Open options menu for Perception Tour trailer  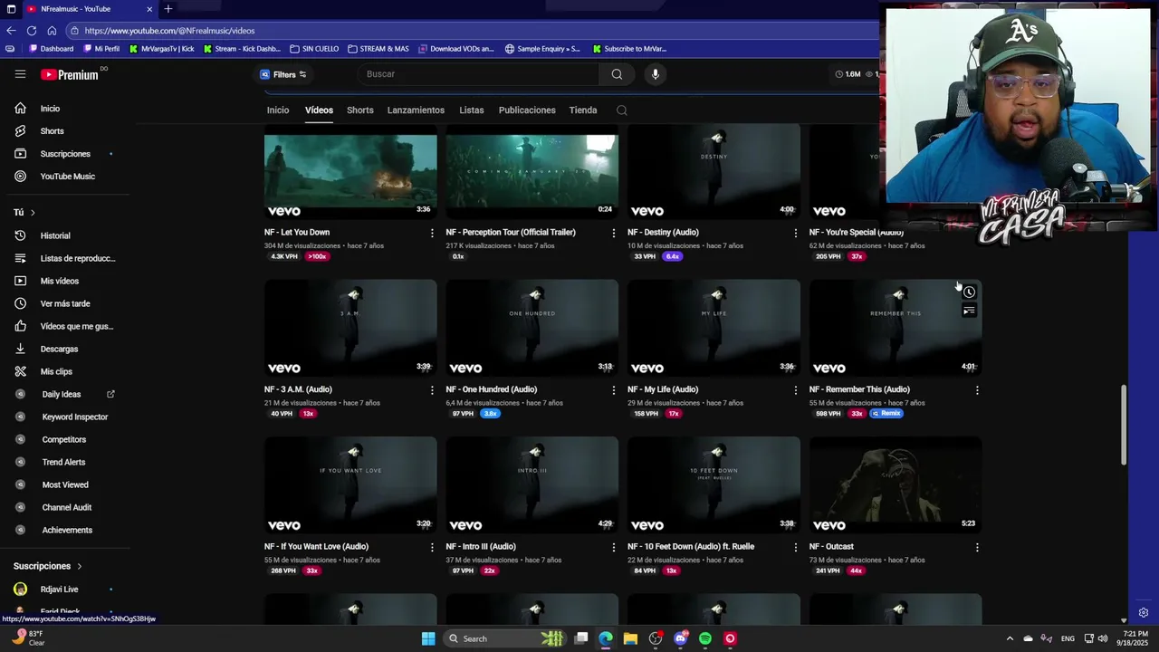click(614, 233)
